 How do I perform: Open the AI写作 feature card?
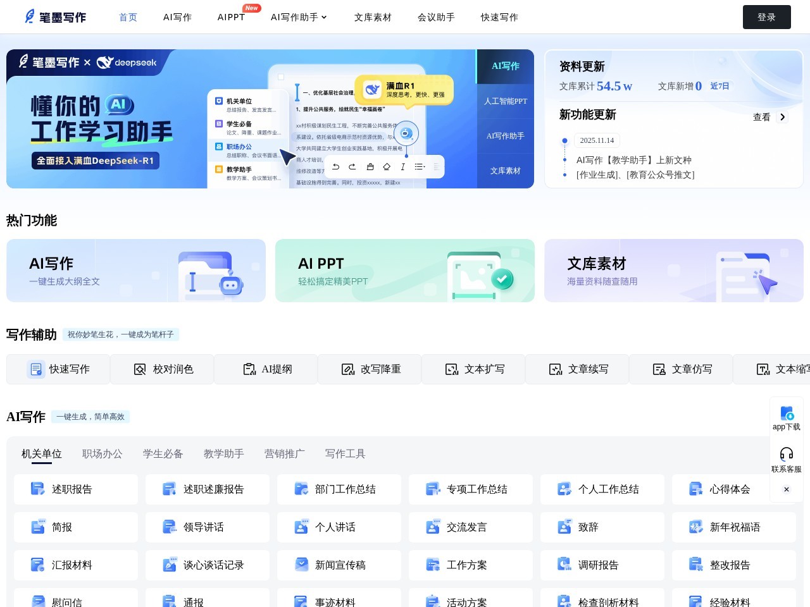coord(136,271)
